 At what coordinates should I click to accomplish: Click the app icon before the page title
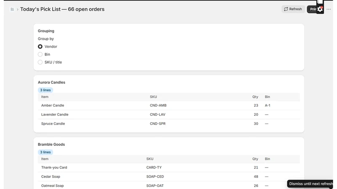pyautogui.click(x=12, y=9)
